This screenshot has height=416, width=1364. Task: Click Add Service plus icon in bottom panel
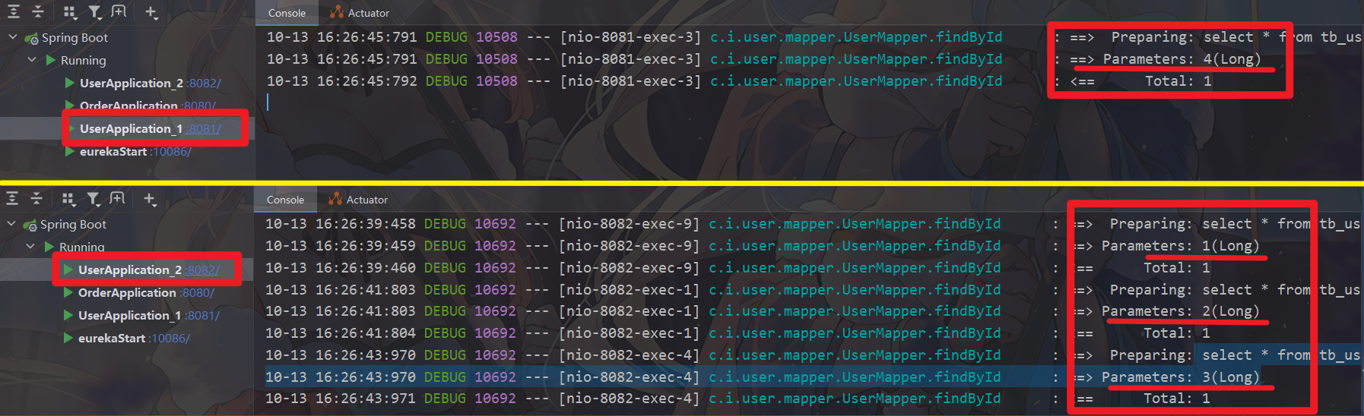coord(149,199)
